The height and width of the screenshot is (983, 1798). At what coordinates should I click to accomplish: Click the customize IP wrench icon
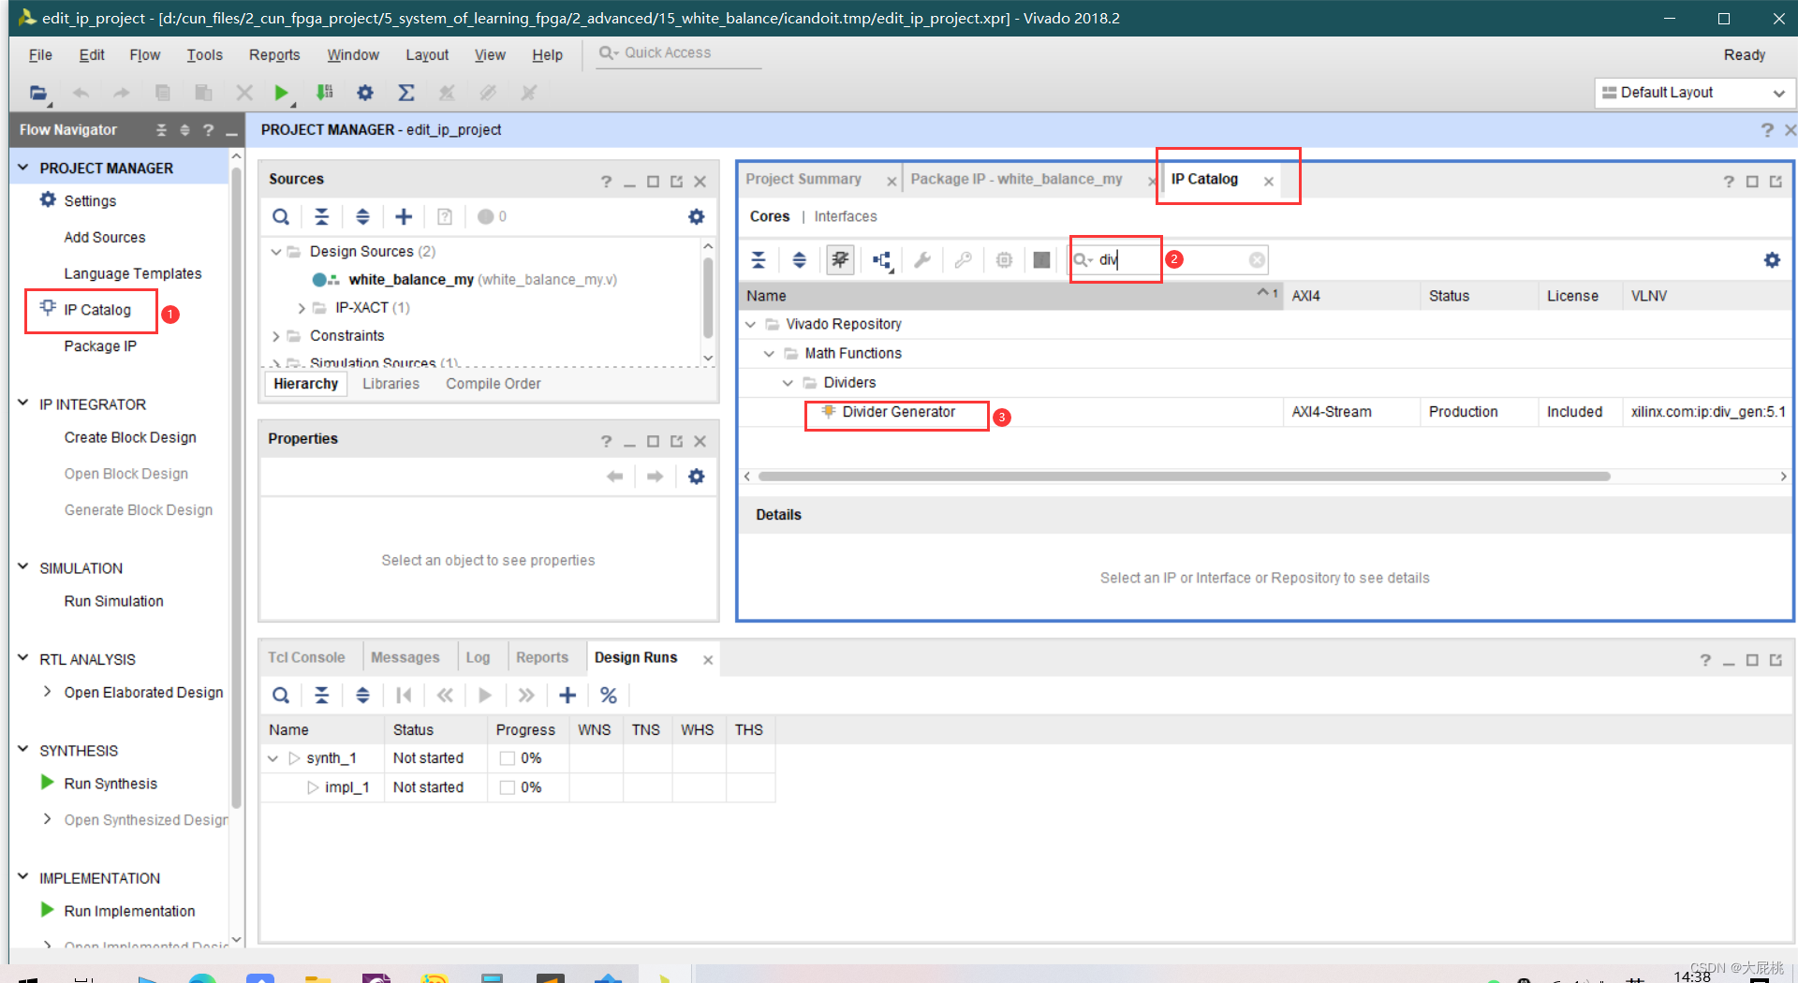coord(922,260)
